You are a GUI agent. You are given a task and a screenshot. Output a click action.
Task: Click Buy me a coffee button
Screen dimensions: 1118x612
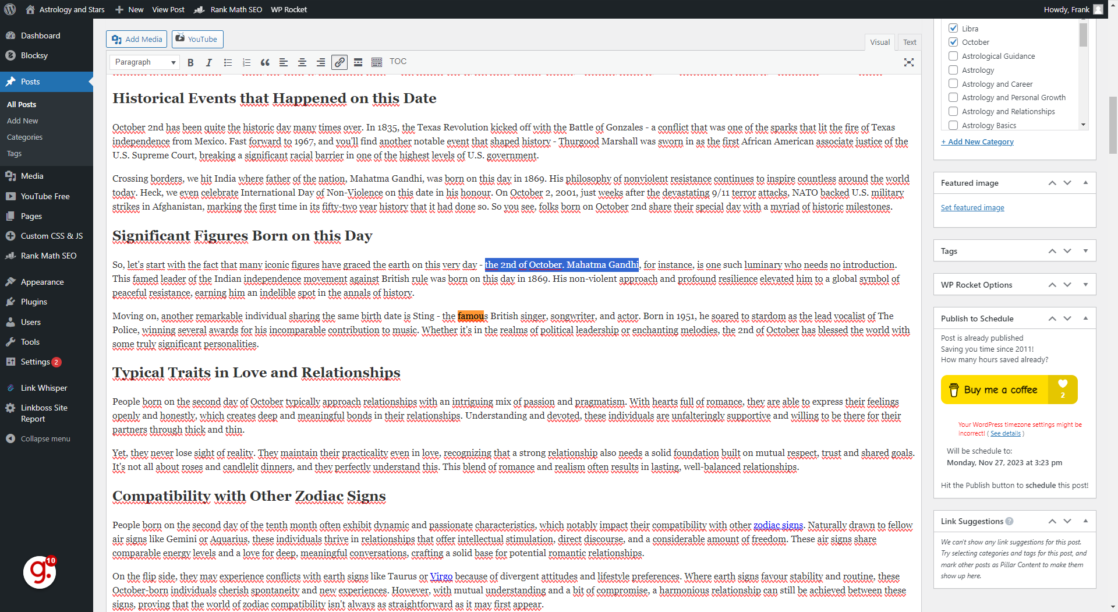click(x=1009, y=390)
